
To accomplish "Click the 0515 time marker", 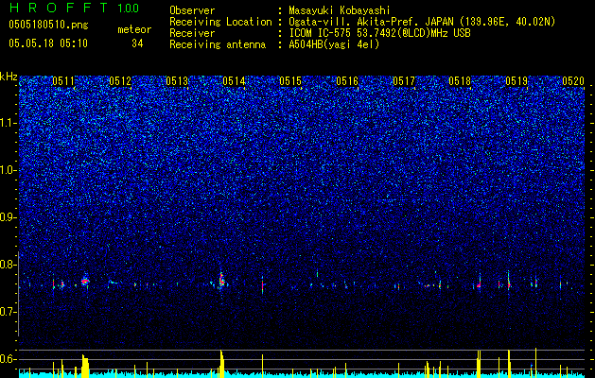I will 290,81.
